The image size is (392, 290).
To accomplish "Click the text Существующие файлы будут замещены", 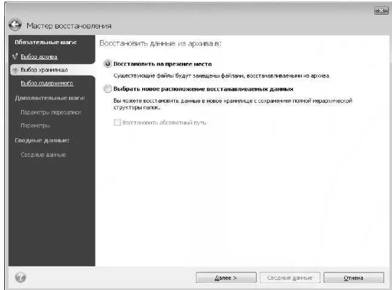I will (x=221, y=76).
